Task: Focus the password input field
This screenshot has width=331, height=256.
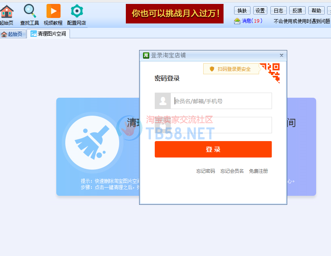Action: coord(221,125)
